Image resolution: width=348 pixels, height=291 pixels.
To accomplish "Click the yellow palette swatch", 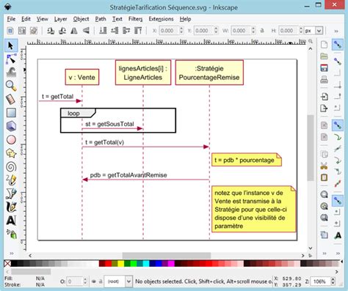I will (x=120, y=263).
